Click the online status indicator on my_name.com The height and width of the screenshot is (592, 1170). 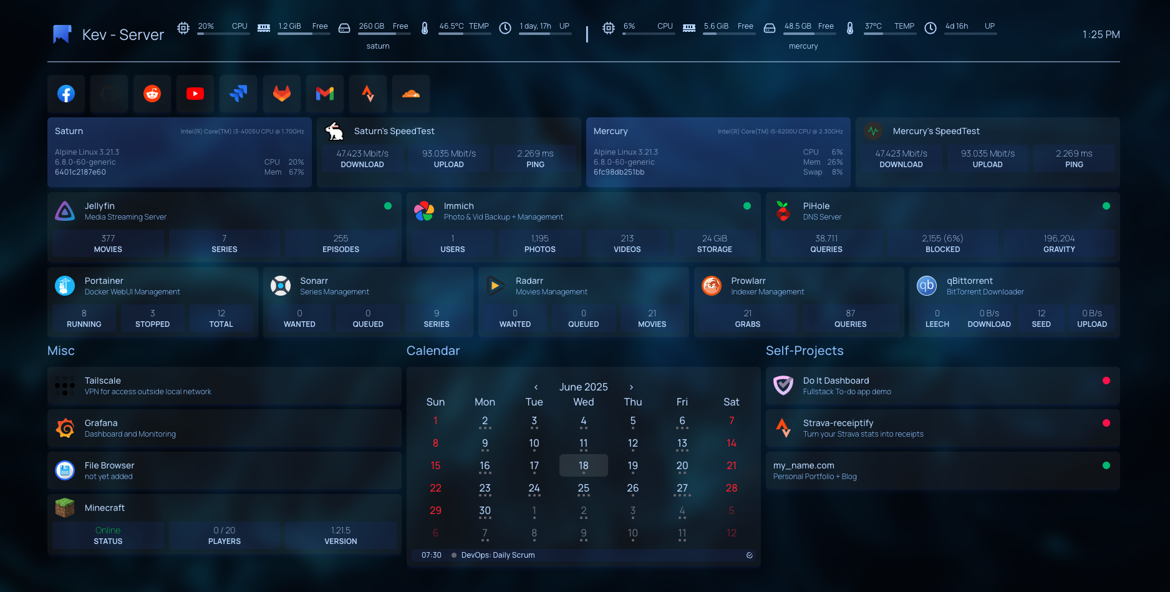click(x=1107, y=465)
